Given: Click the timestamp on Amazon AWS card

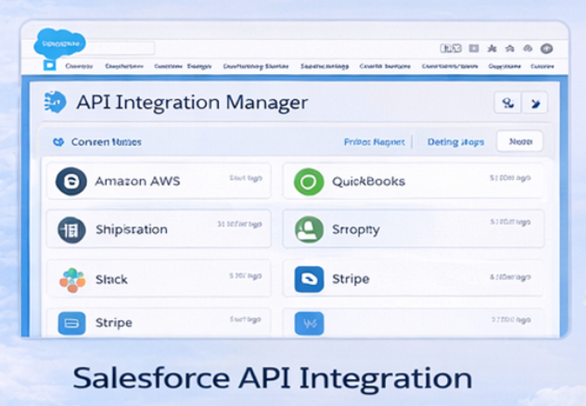Looking at the screenshot, I should (246, 178).
